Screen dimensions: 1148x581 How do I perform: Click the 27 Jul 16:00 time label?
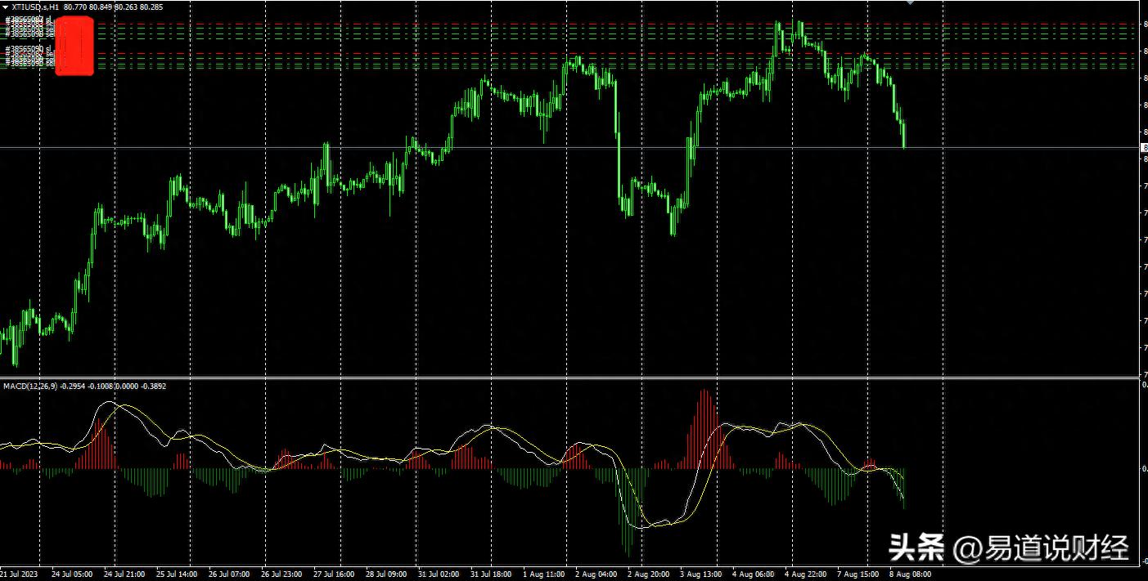[x=333, y=574]
